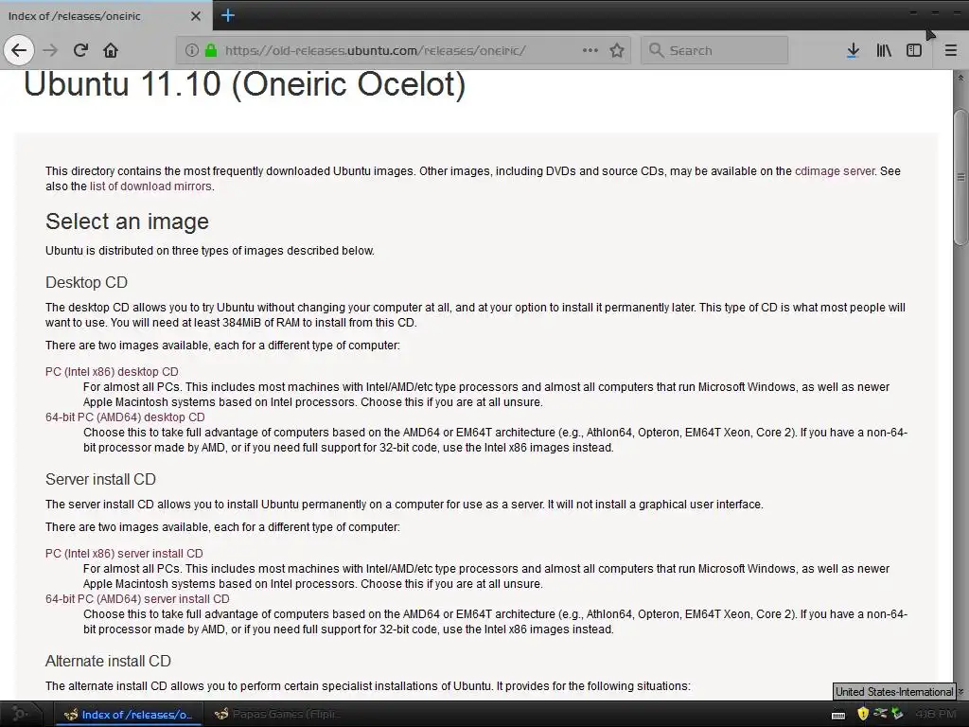Open the page actions three-dot menu
969x727 pixels.
[x=590, y=50]
